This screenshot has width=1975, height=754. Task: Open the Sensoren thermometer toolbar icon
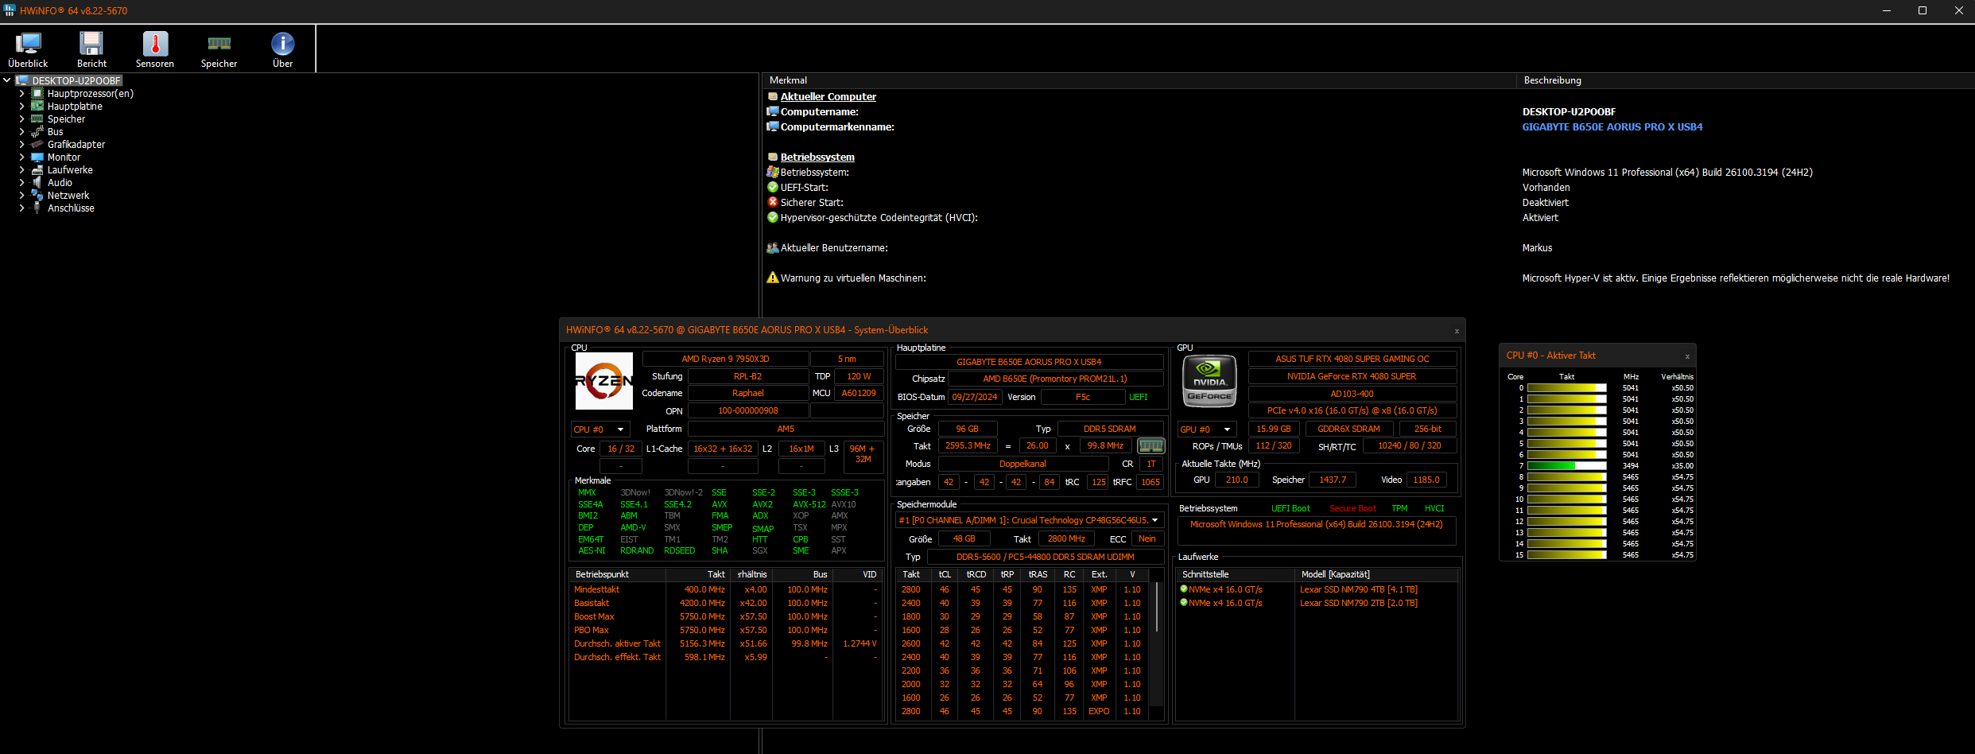[155, 44]
